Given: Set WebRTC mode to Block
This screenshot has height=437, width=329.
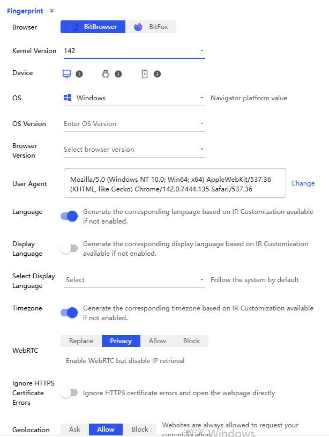Looking at the screenshot, I should (191, 340).
